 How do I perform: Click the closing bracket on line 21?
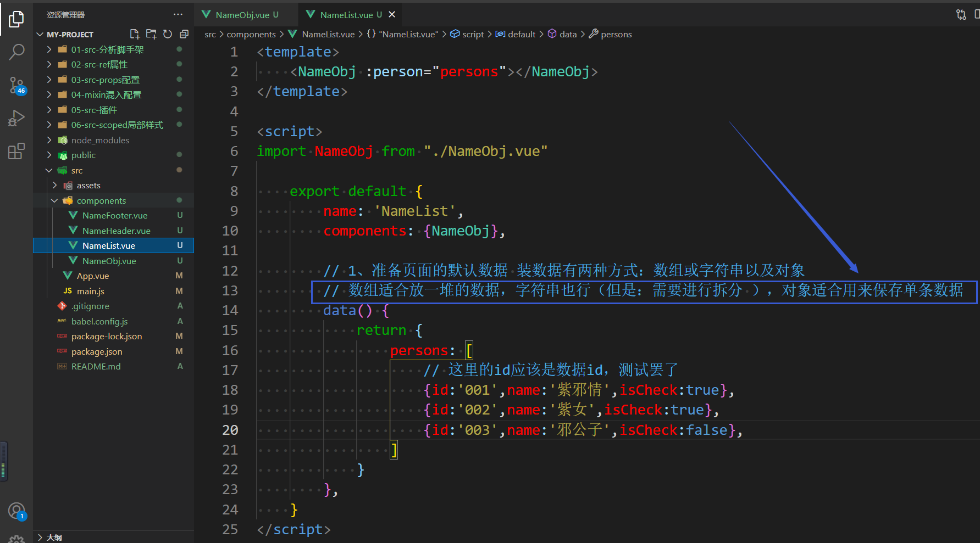click(394, 450)
